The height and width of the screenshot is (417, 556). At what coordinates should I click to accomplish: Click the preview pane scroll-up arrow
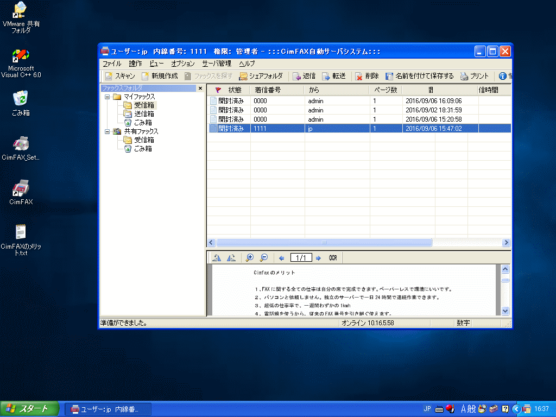(x=506, y=269)
